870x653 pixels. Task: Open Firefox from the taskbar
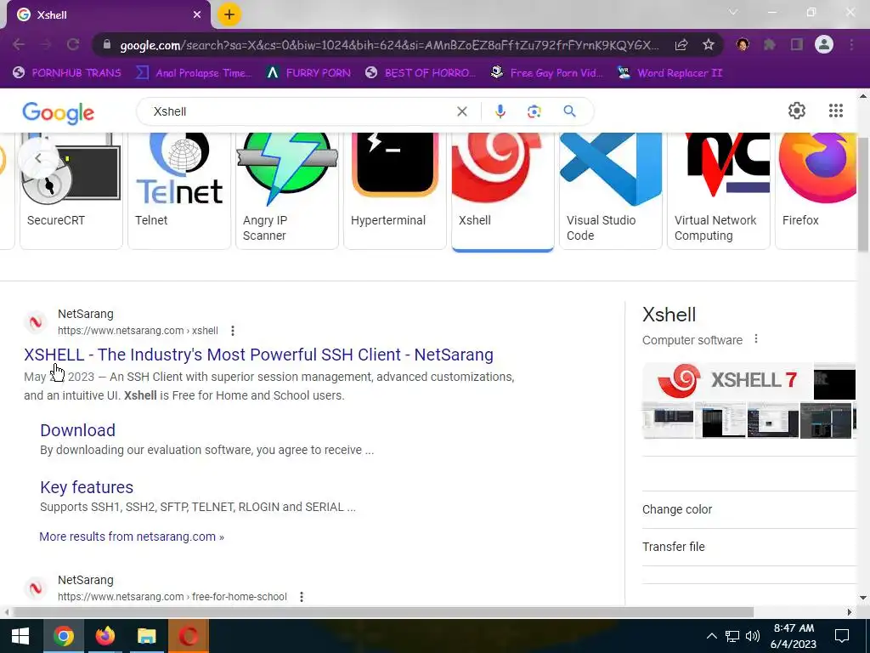click(x=105, y=636)
